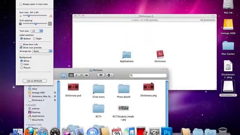The height and width of the screenshot is (135, 240).
Task: Collapse PLACES section in sidebar
Action: (26, 105)
